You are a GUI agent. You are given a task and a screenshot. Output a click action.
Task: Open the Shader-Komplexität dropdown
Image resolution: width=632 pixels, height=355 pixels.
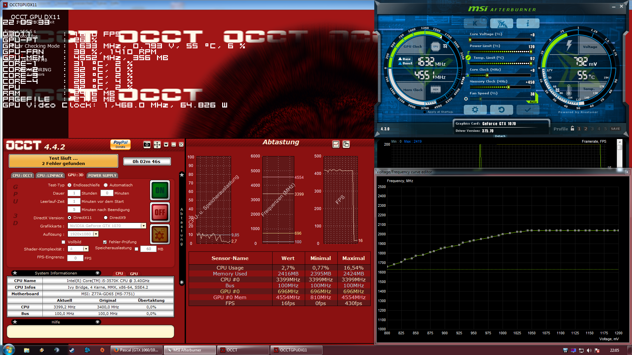point(86,249)
